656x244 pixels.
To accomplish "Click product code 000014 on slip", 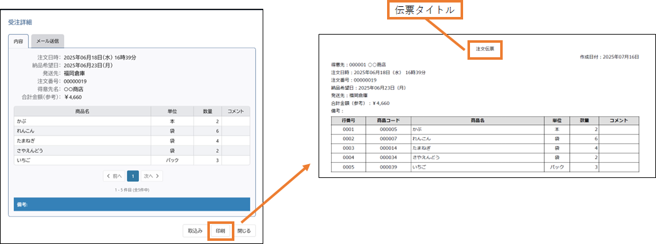I will [388, 148].
